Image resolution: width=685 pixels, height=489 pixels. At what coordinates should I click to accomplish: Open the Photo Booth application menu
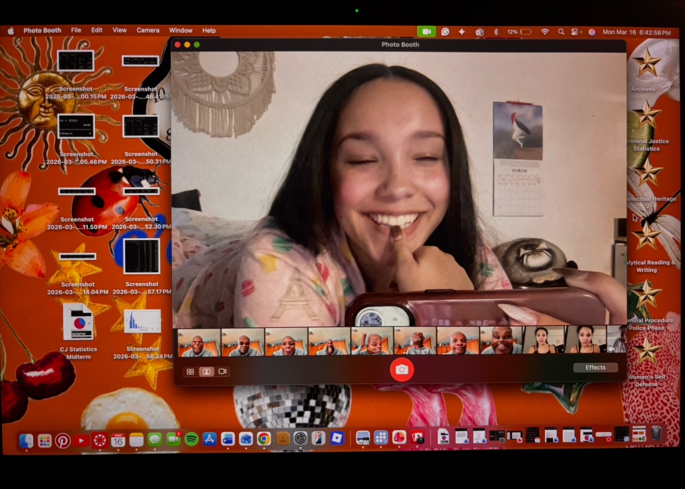point(42,30)
